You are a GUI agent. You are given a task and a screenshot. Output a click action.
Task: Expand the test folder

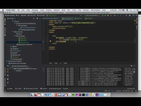11,47
